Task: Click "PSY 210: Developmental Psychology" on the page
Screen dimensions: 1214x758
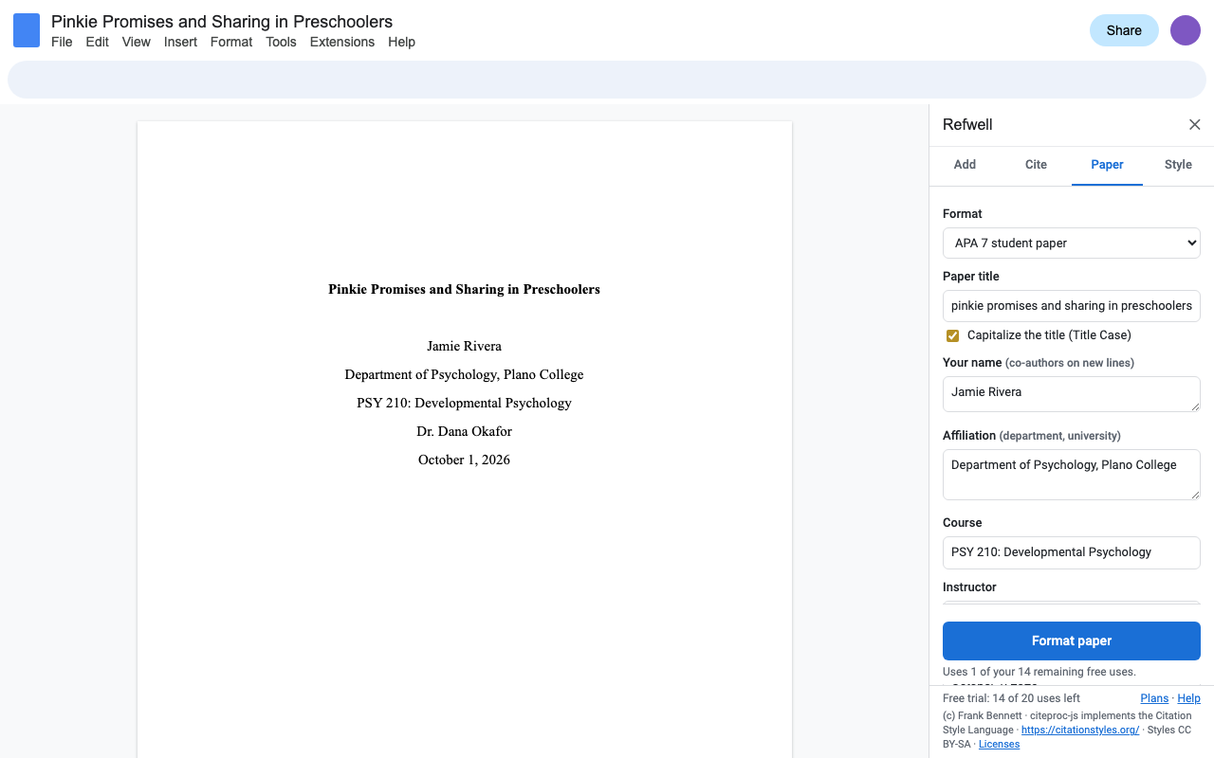Action: coord(464,403)
